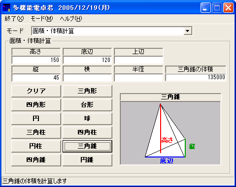Click the クリア button
236x187 pixels.
pyautogui.click(x=36, y=91)
